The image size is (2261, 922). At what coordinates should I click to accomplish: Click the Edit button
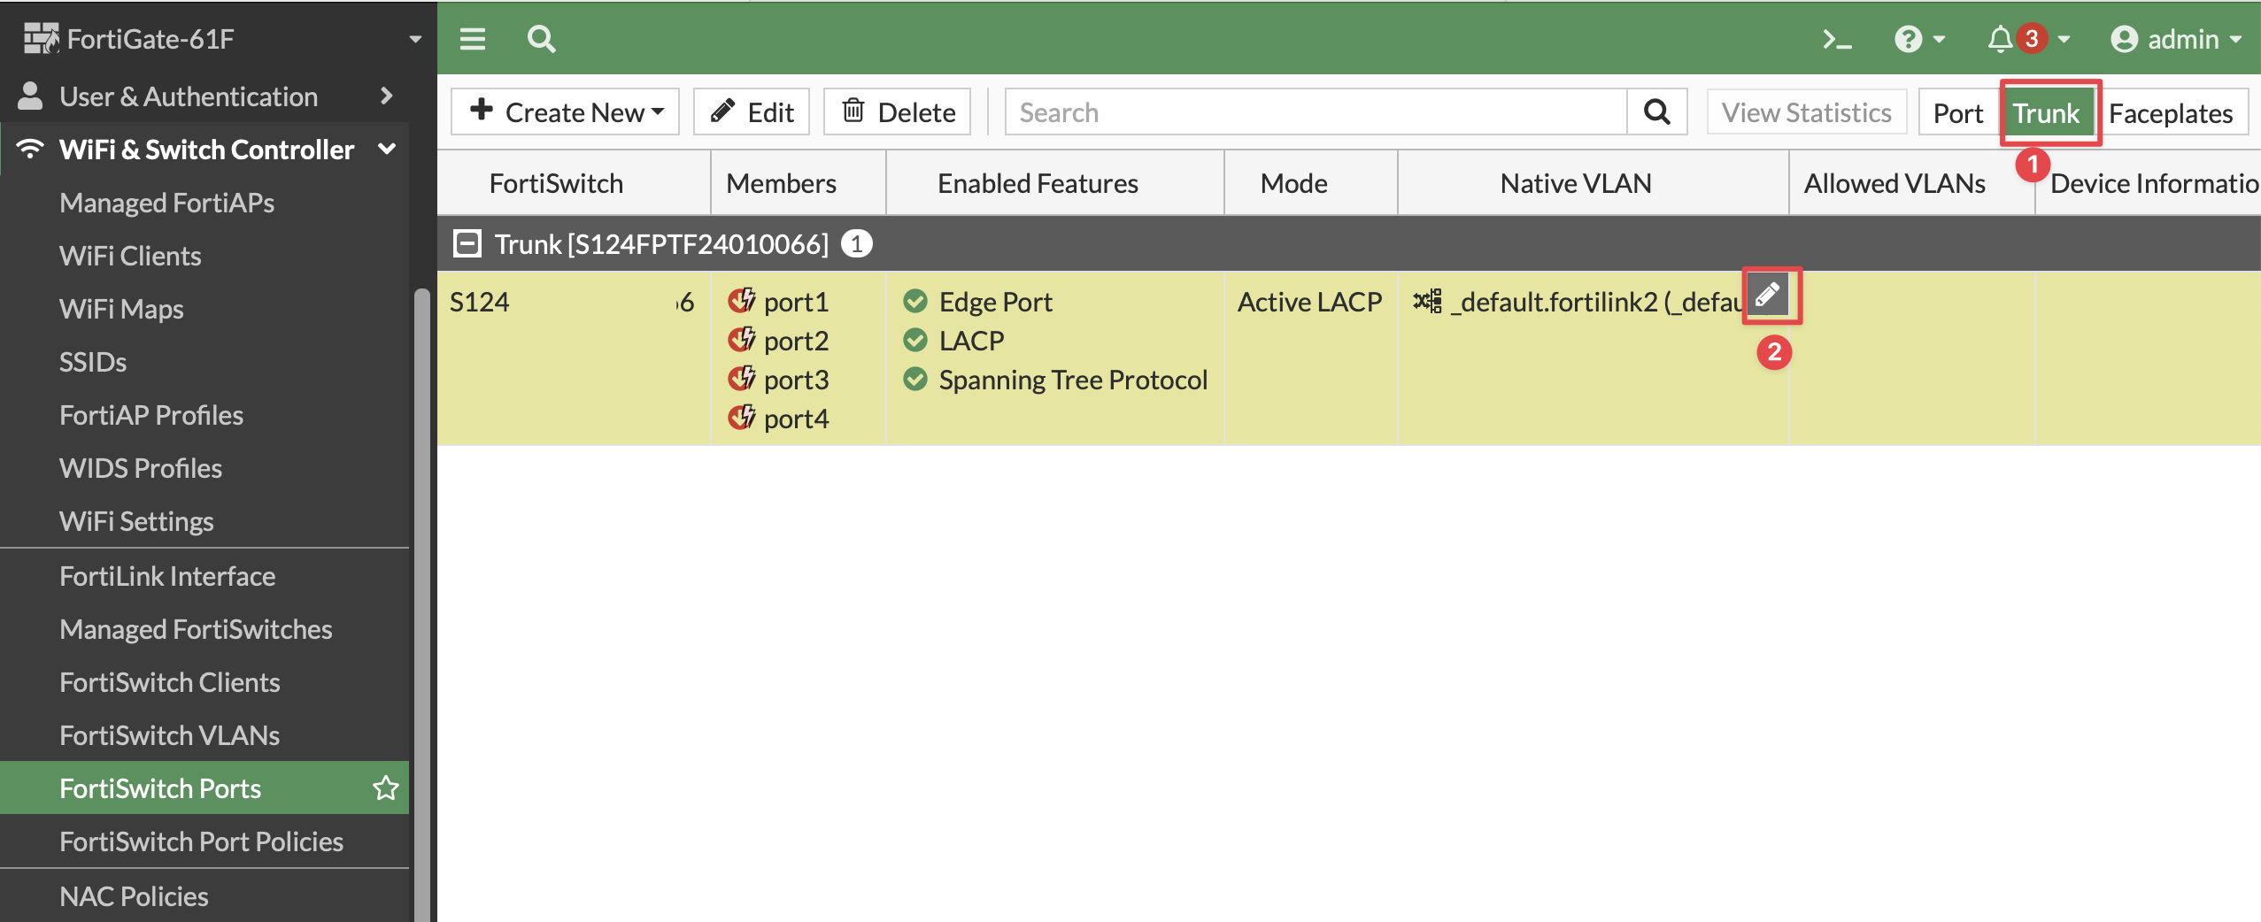(751, 112)
